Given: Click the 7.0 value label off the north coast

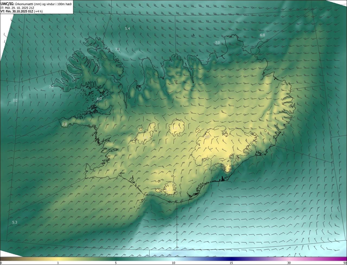Looking at the screenshot, I should (x=217, y=43).
